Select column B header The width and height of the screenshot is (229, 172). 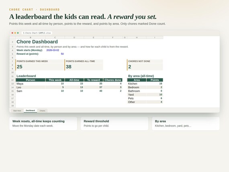pyautogui.click(x=31, y=37)
